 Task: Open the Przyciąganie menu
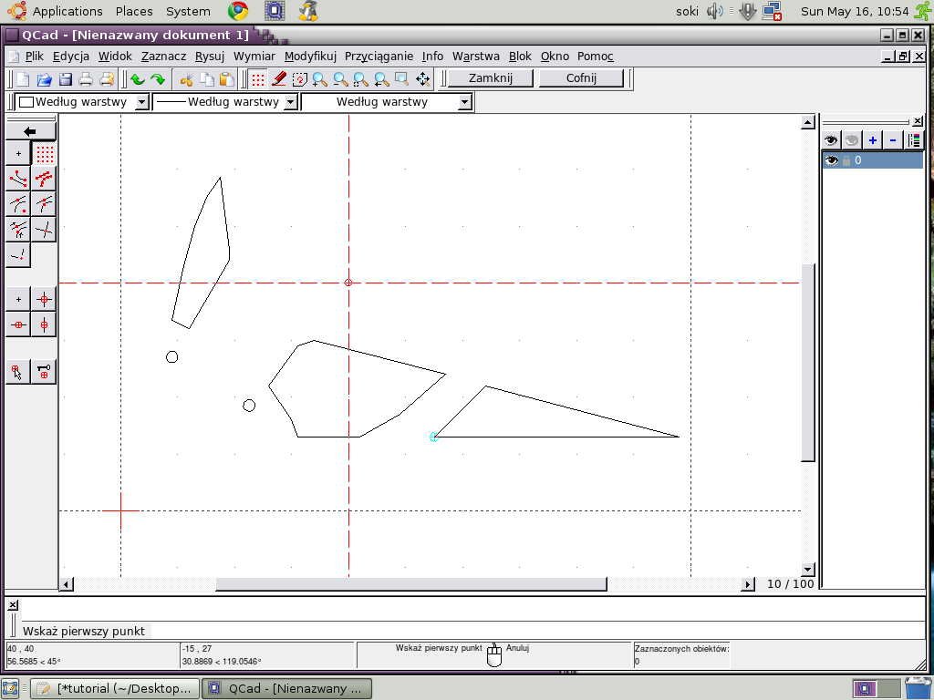(x=379, y=57)
